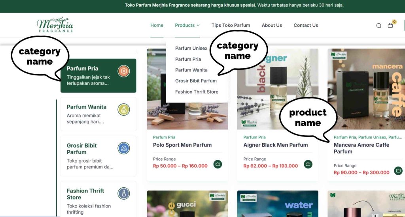Open the shopping cart bag icon

[390, 25]
